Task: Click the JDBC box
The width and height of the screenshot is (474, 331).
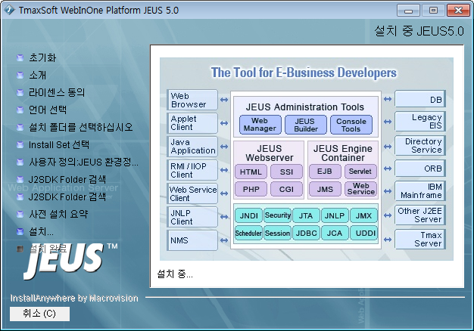Action: (306, 233)
